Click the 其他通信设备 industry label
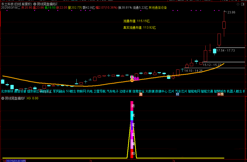The height and width of the screenshot is (162, 247). pos(158,8)
